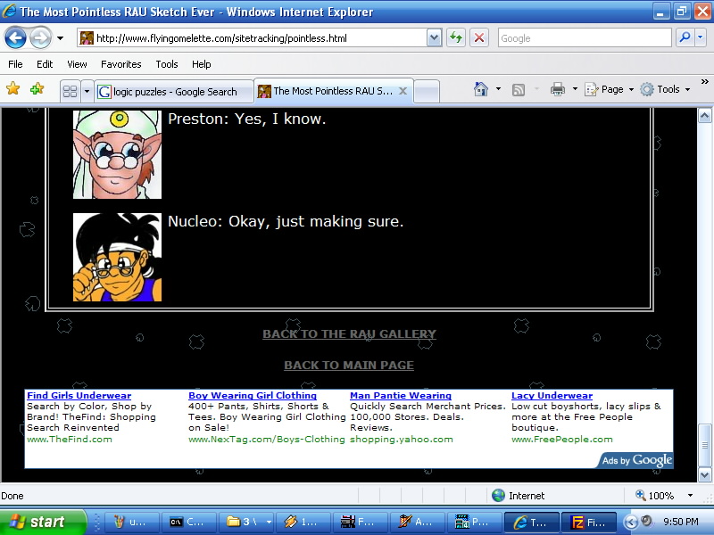714x535 pixels.
Task: Open the Find Girls Underwear ad link
Action: coord(79,395)
